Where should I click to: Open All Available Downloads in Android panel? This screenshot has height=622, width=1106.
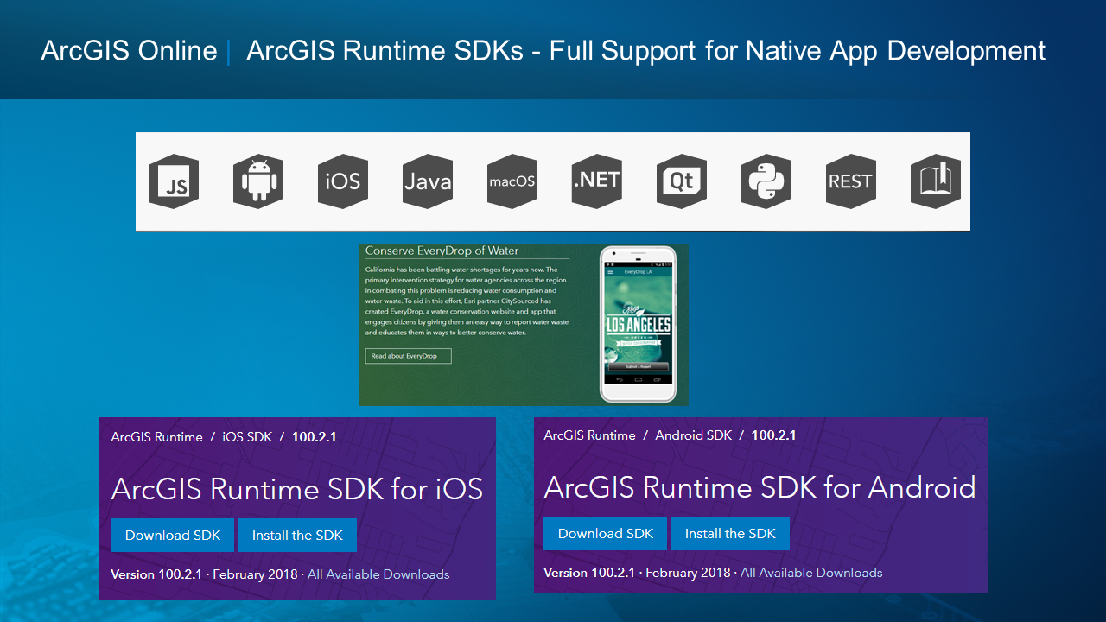click(811, 573)
